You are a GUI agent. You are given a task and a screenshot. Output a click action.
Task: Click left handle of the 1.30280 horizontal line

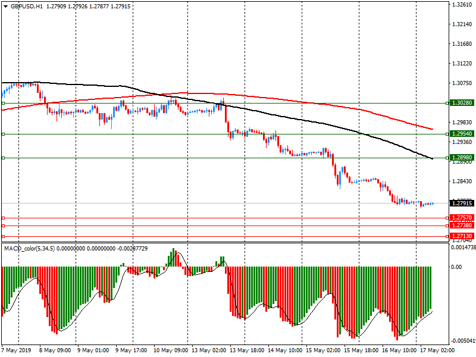[x=3, y=103]
